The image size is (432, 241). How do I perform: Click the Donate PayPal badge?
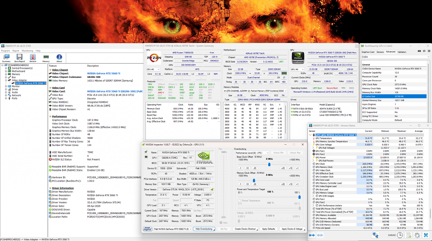coord(147,229)
